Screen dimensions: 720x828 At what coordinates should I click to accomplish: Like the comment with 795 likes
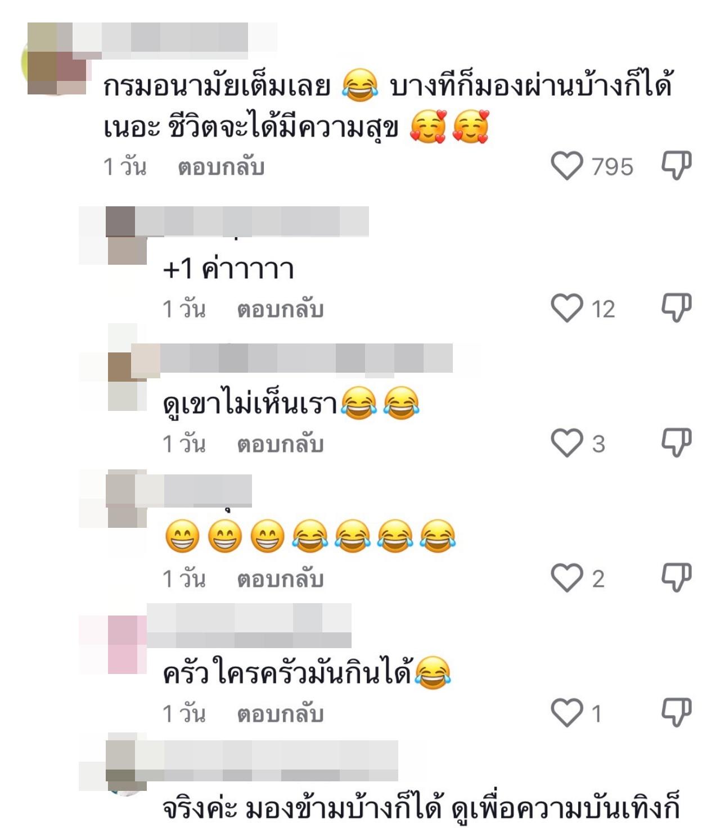(x=566, y=166)
